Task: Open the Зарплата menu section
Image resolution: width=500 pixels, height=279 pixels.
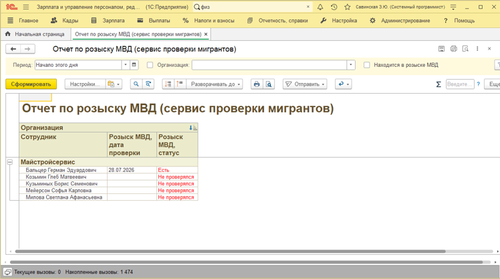Action: [x=108, y=21]
